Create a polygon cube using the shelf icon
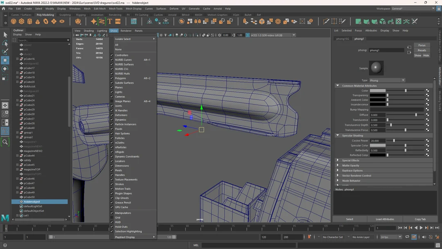The width and height of the screenshot is (442, 249). tap(21, 21)
